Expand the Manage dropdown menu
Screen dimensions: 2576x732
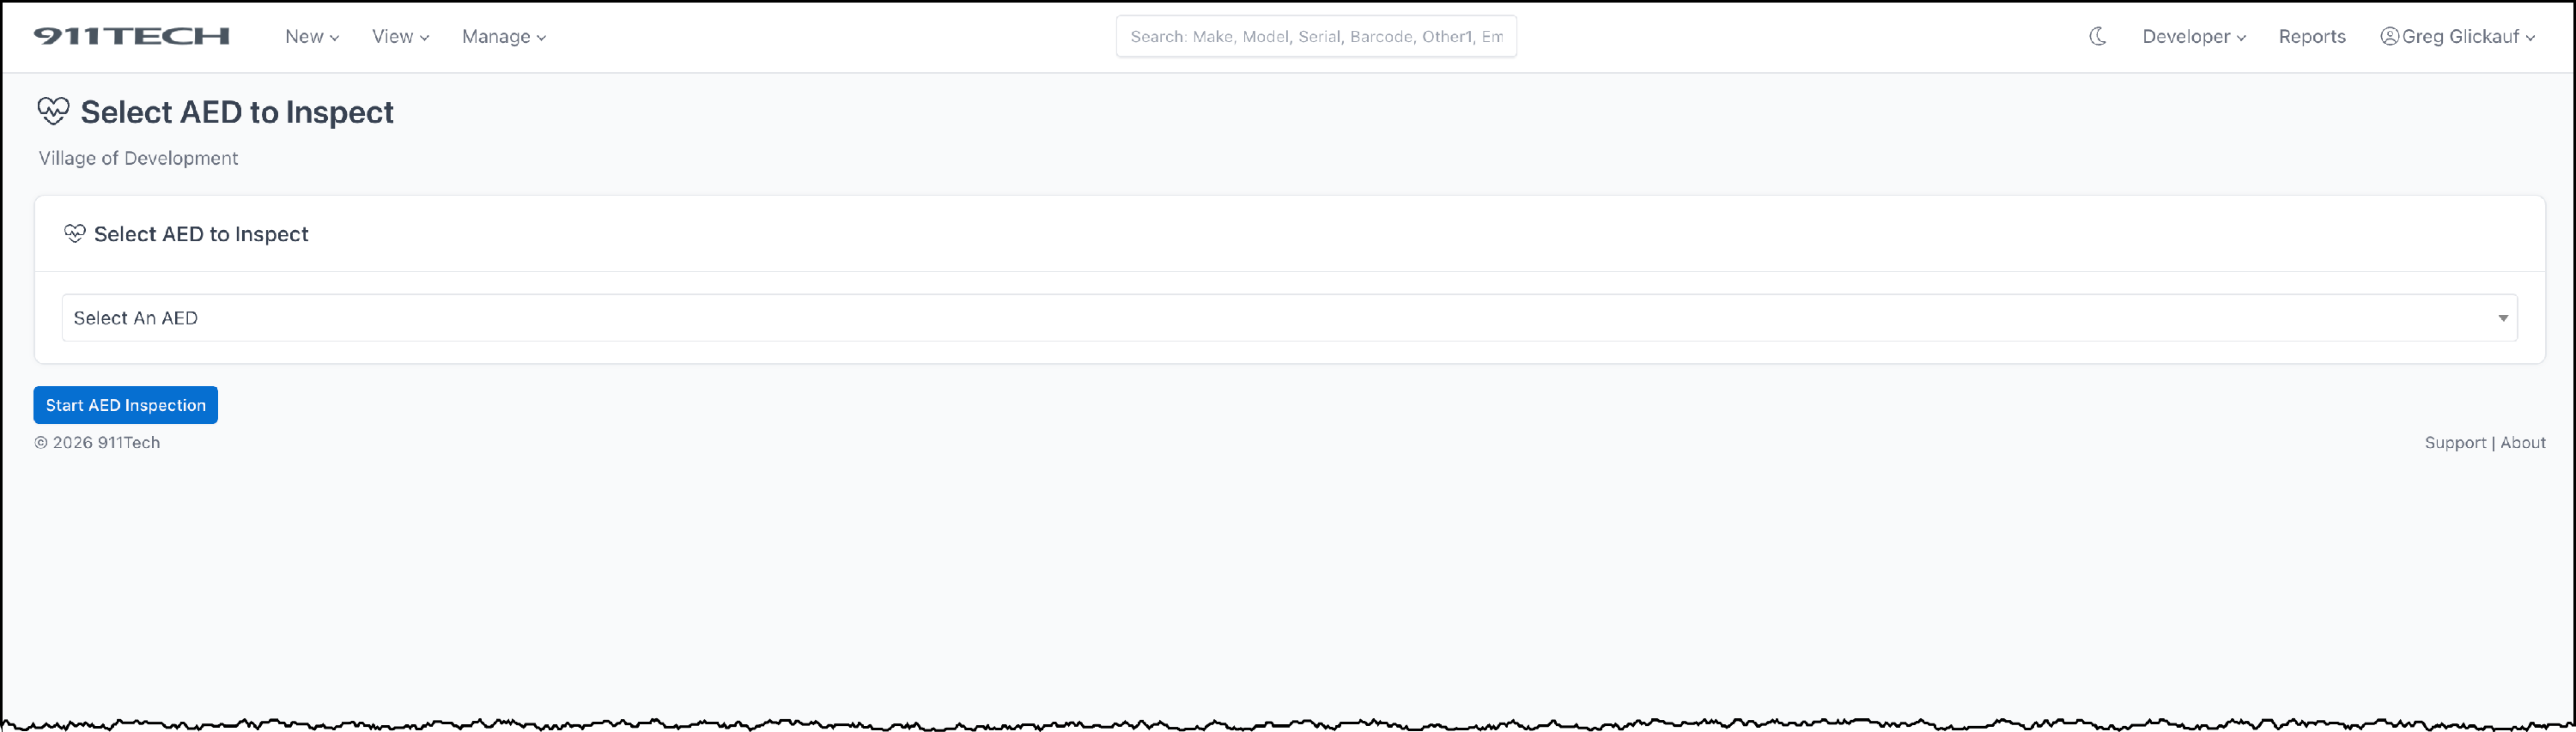coord(504,36)
